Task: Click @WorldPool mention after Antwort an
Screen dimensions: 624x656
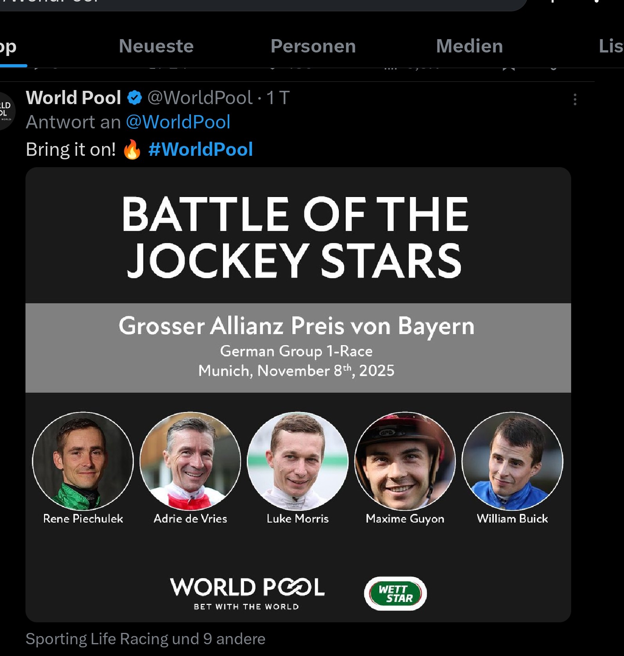Action: [x=178, y=122]
